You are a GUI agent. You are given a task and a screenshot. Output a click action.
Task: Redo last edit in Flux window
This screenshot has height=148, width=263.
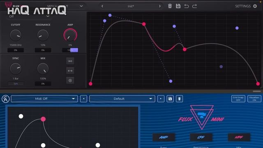(x=194, y=6)
